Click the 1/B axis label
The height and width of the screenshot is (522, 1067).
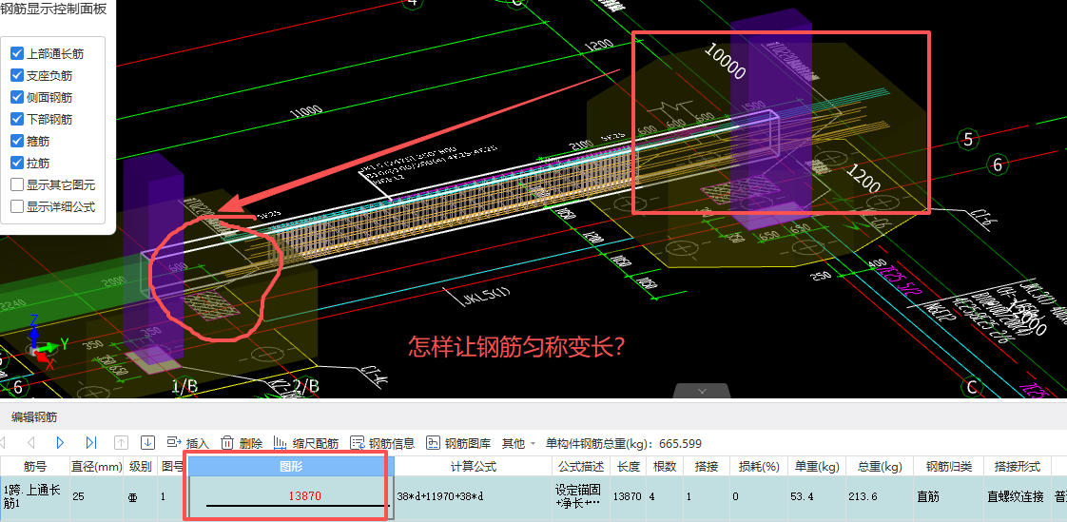[184, 386]
